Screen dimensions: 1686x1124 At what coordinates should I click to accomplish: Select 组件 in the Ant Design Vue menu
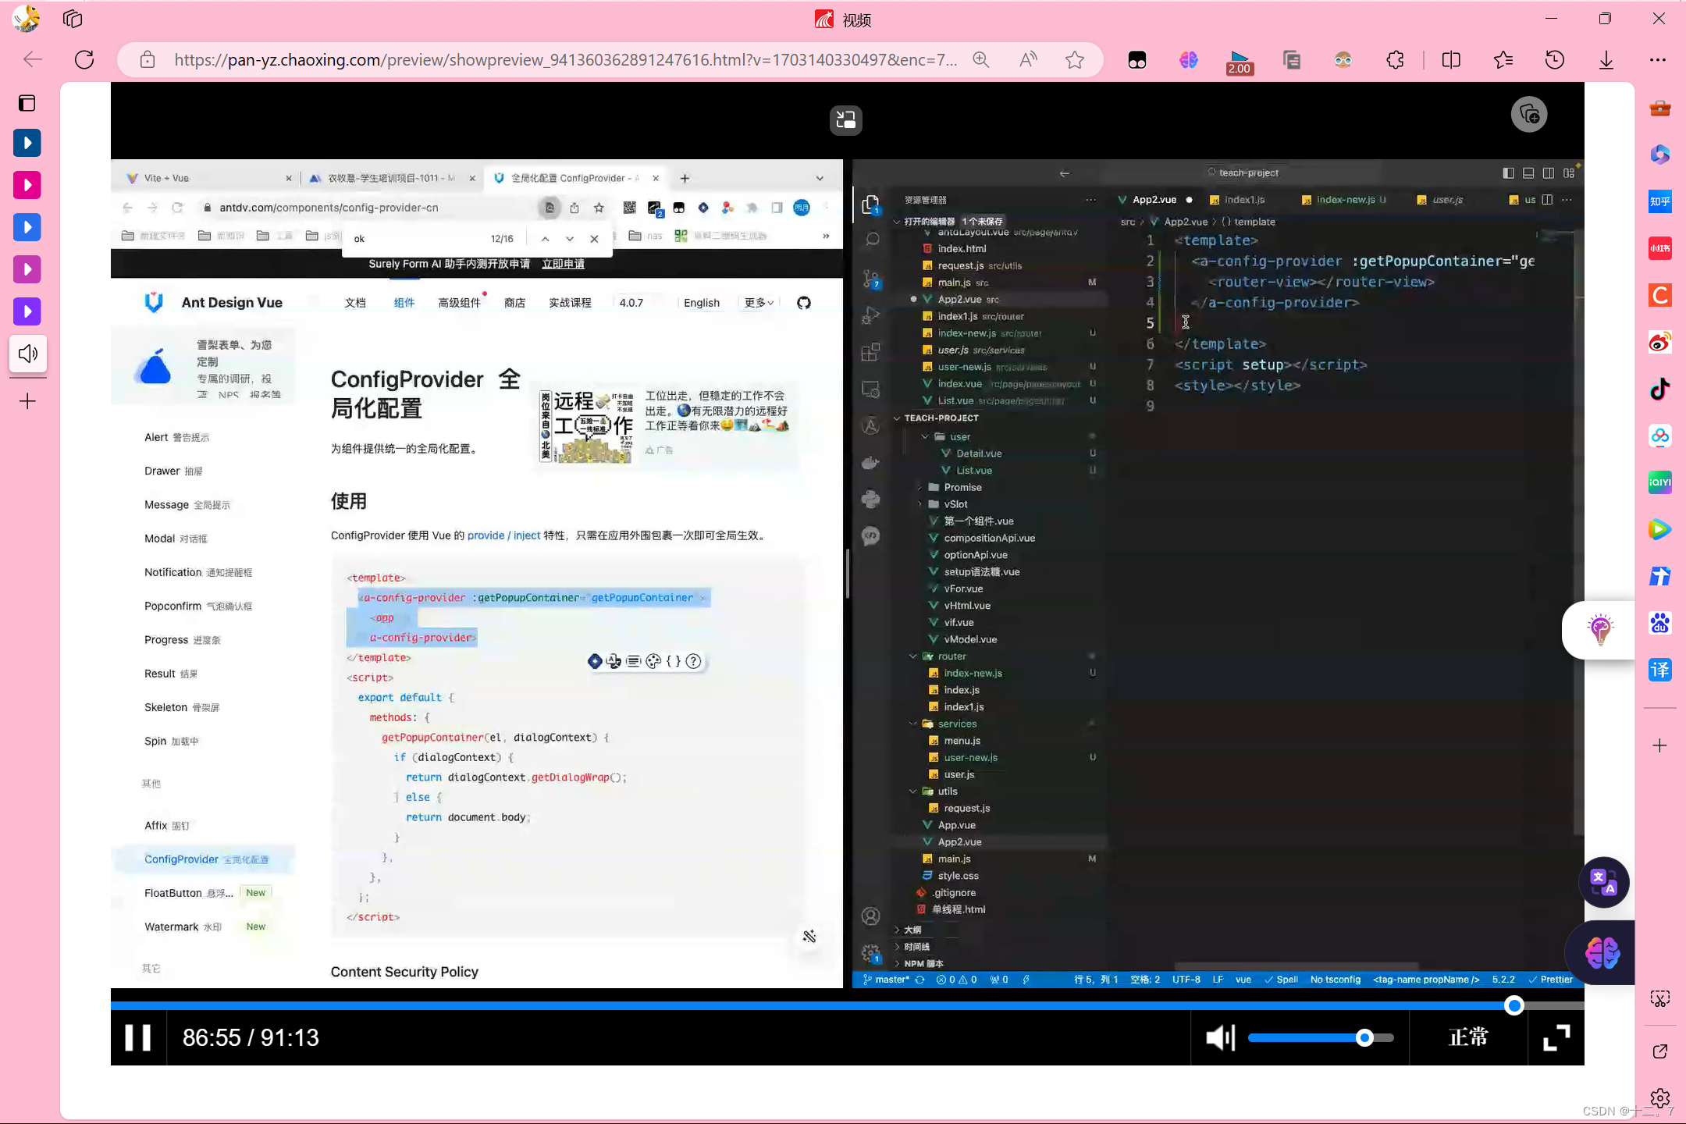click(x=404, y=303)
